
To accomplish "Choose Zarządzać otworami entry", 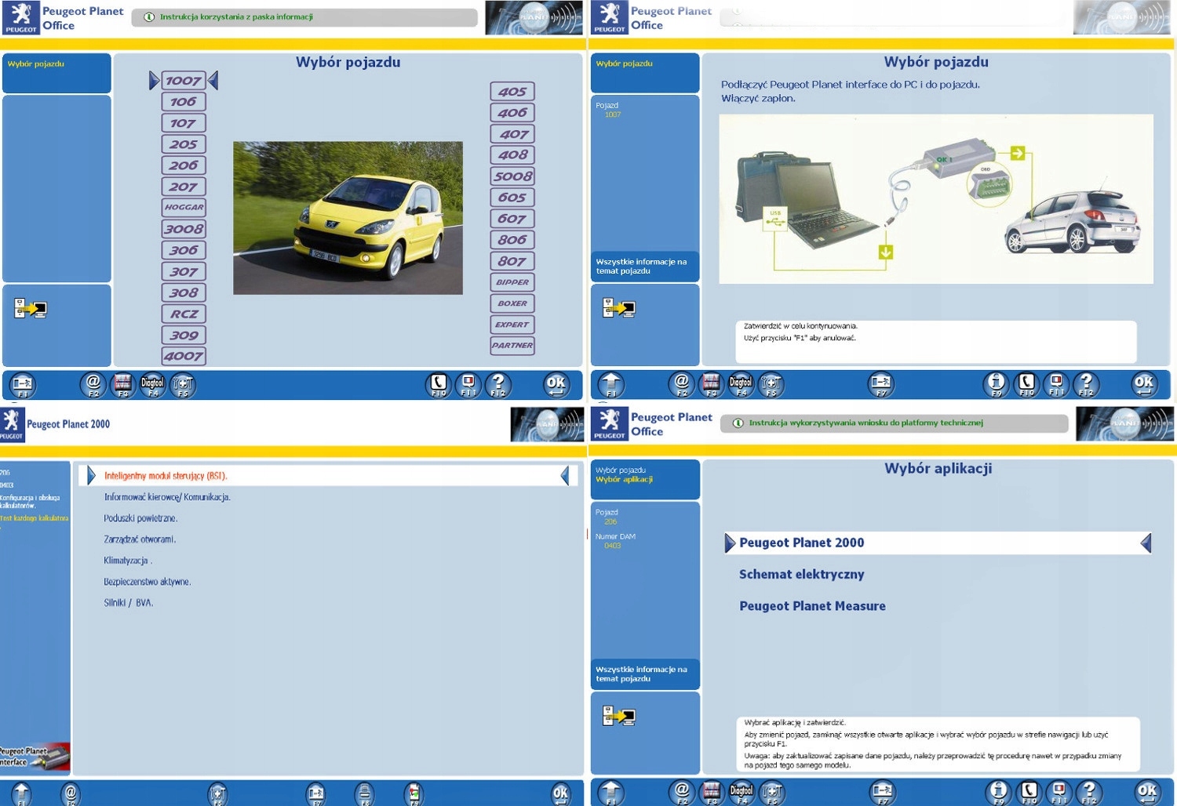I will pyautogui.click(x=140, y=539).
